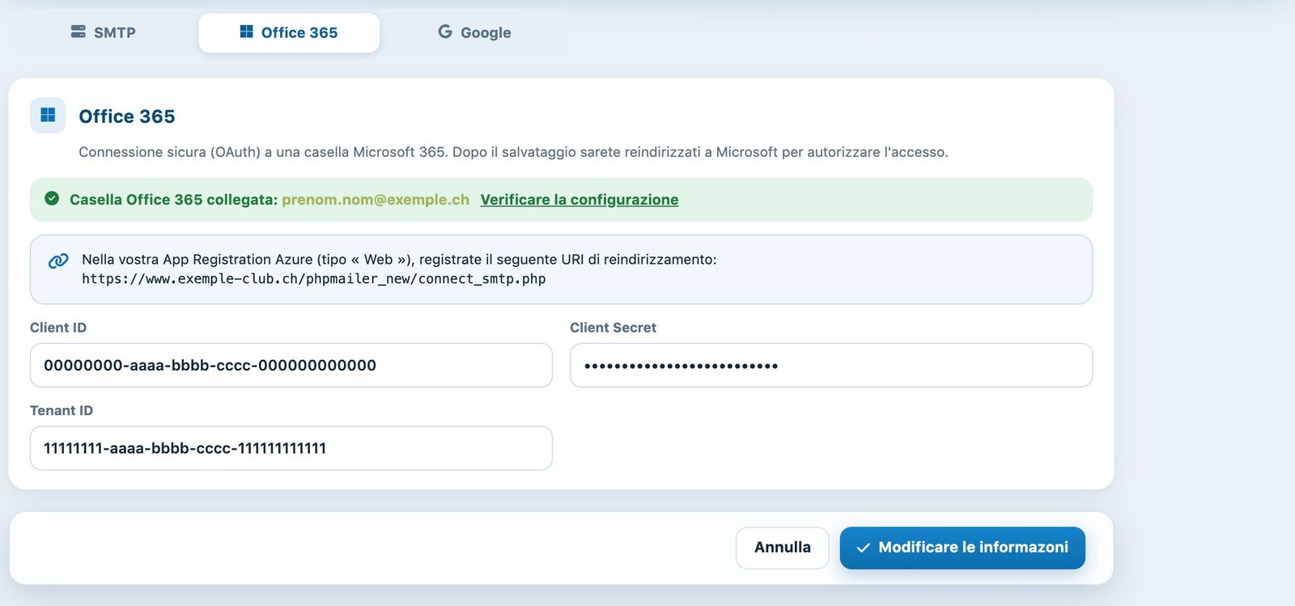
Task: Click the Annulla button
Action: pyautogui.click(x=782, y=548)
